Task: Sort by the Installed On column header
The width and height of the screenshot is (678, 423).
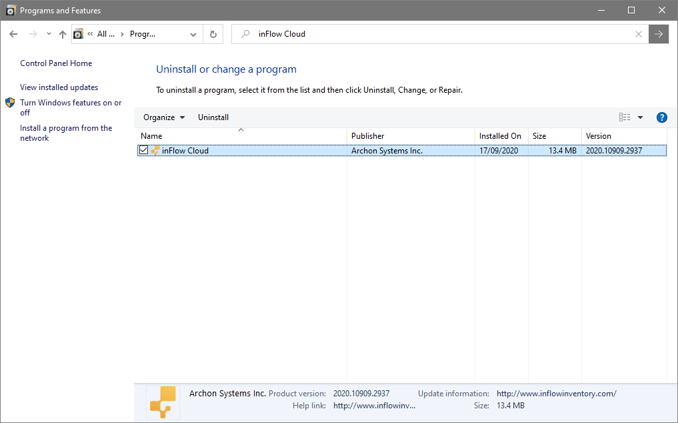Action: [x=501, y=136]
